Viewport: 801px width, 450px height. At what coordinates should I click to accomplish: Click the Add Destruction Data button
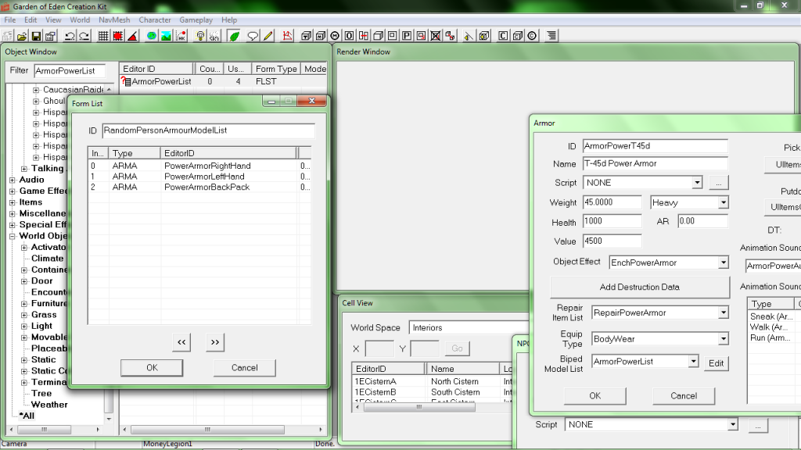(x=640, y=287)
